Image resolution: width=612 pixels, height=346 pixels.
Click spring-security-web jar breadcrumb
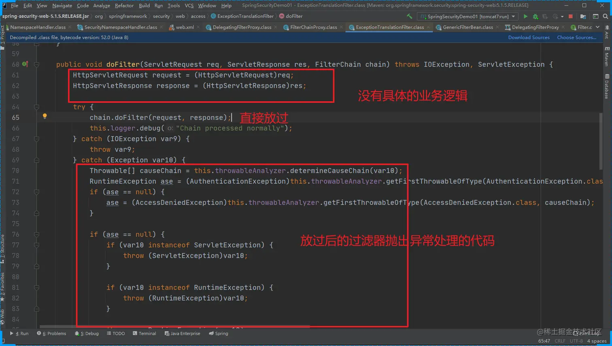click(x=45, y=16)
